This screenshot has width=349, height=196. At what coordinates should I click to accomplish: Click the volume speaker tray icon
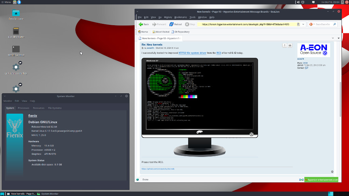click(x=299, y=2)
